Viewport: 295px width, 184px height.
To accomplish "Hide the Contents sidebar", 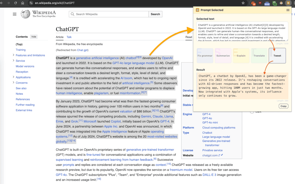I will [33, 37].
